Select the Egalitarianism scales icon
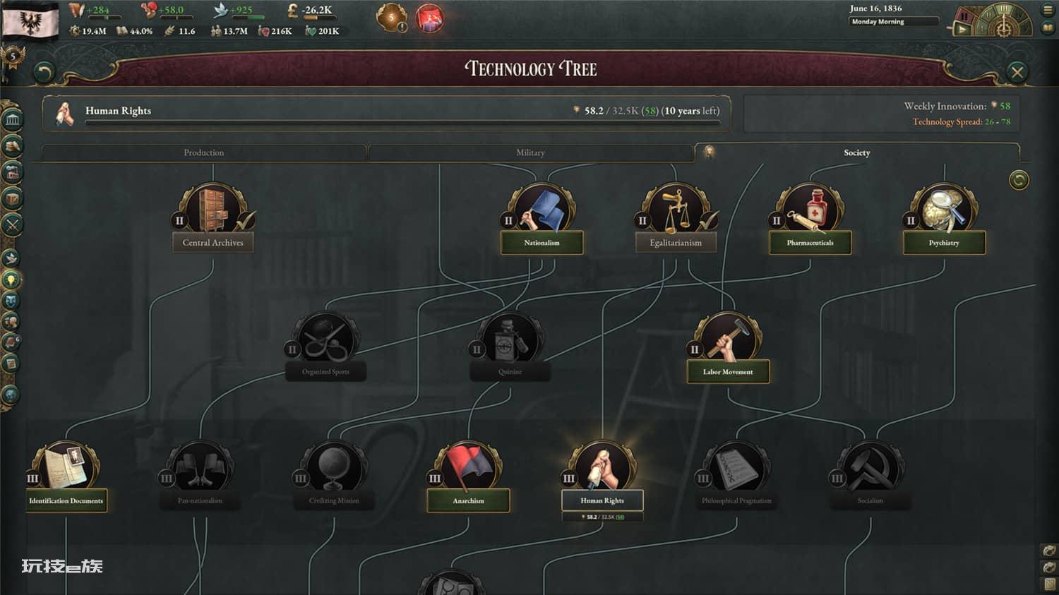 tap(676, 209)
